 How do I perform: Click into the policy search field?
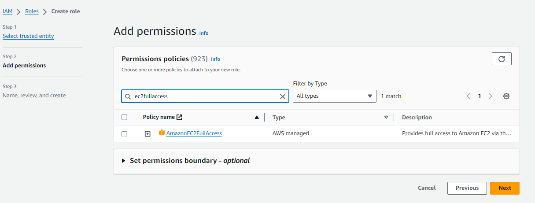205,96
